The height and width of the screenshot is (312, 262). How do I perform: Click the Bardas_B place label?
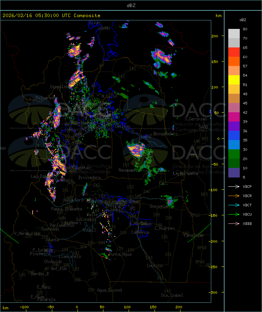[x=40, y=274]
